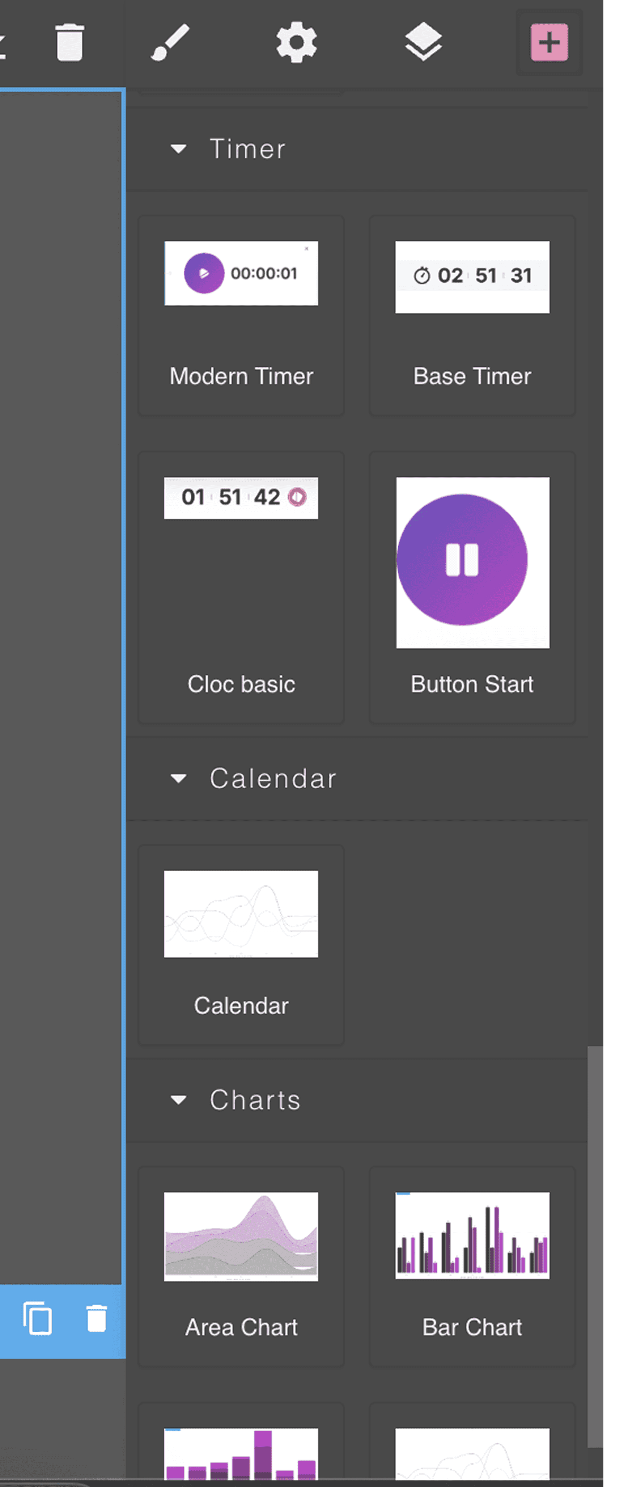Select the stacked purple bar chart thumbnail

pyautogui.click(x=241, y=1454)
